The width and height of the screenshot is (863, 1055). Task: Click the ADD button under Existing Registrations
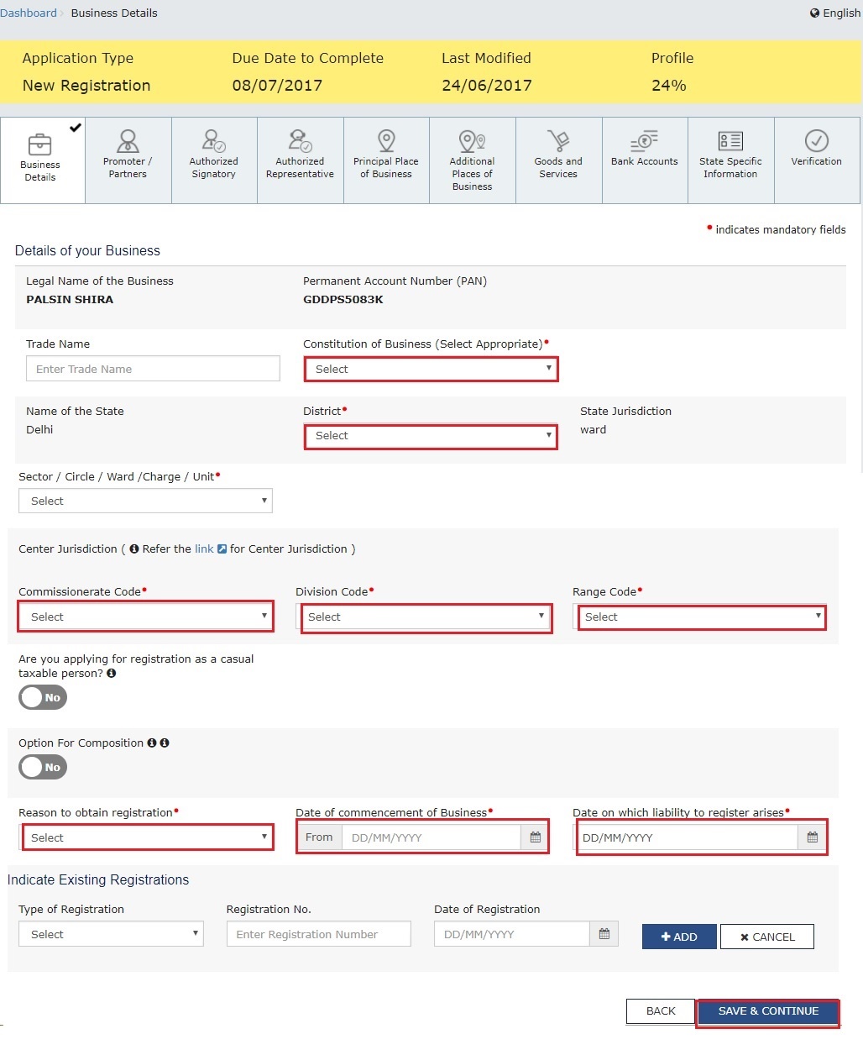(678, 936)
